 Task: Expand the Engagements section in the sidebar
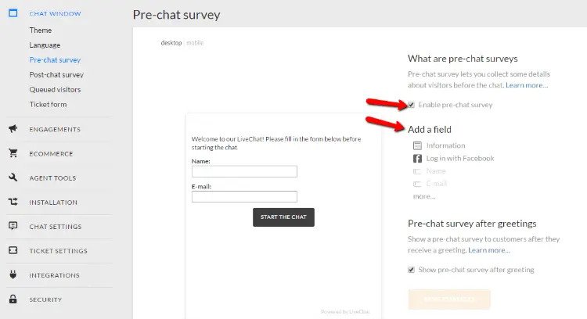[55, 129]
